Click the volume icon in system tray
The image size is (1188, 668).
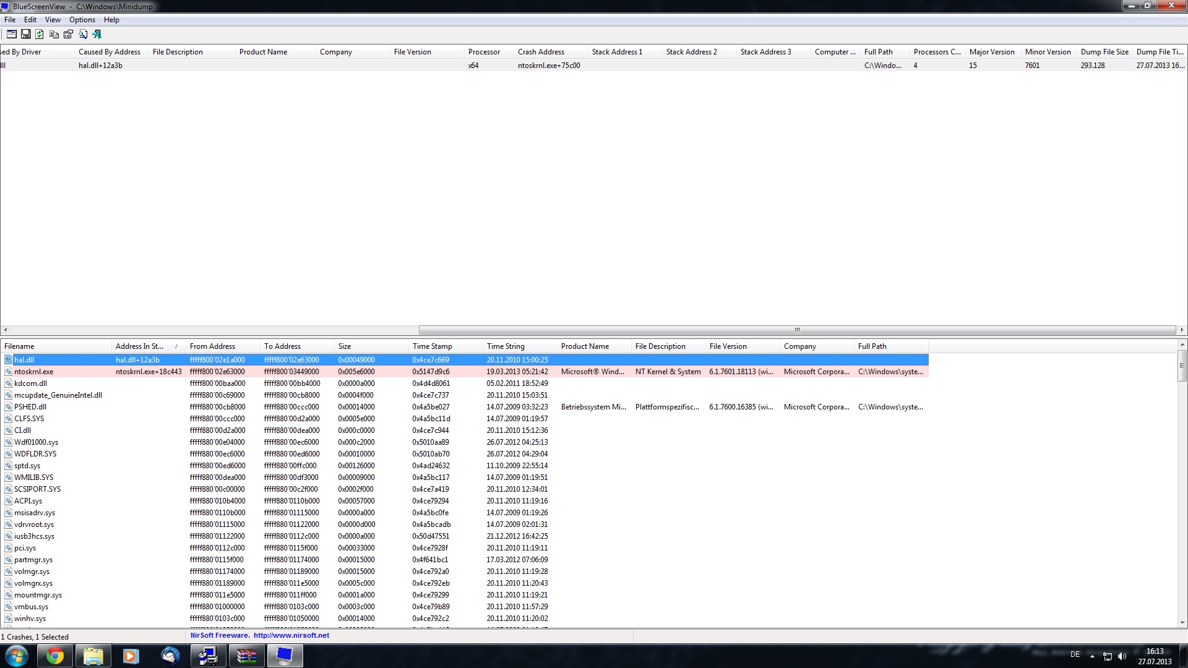pos(1122,656)
